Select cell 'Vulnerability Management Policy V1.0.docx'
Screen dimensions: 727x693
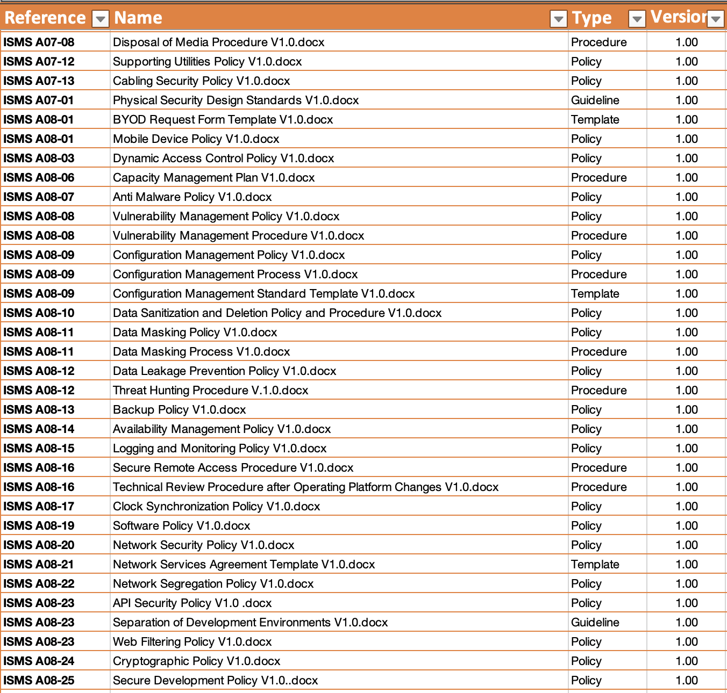339,216
